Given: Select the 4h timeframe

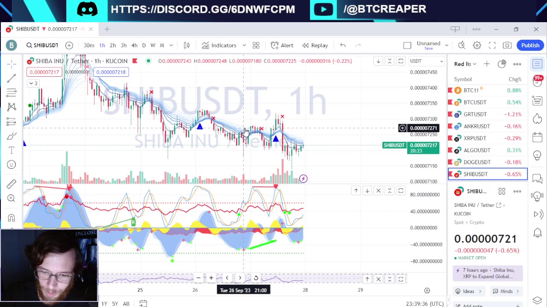Looking at the screenshot, I should click(x=134, y=45).
